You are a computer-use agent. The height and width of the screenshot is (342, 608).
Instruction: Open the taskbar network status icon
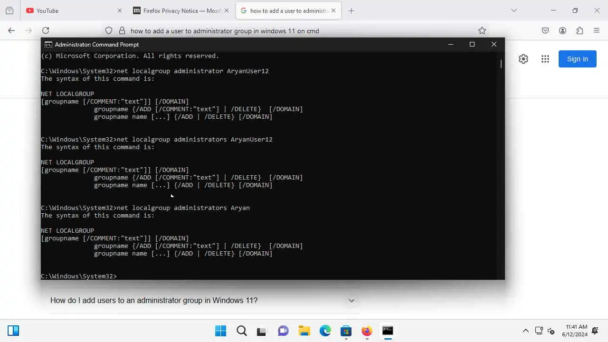(x=539, y=331)
